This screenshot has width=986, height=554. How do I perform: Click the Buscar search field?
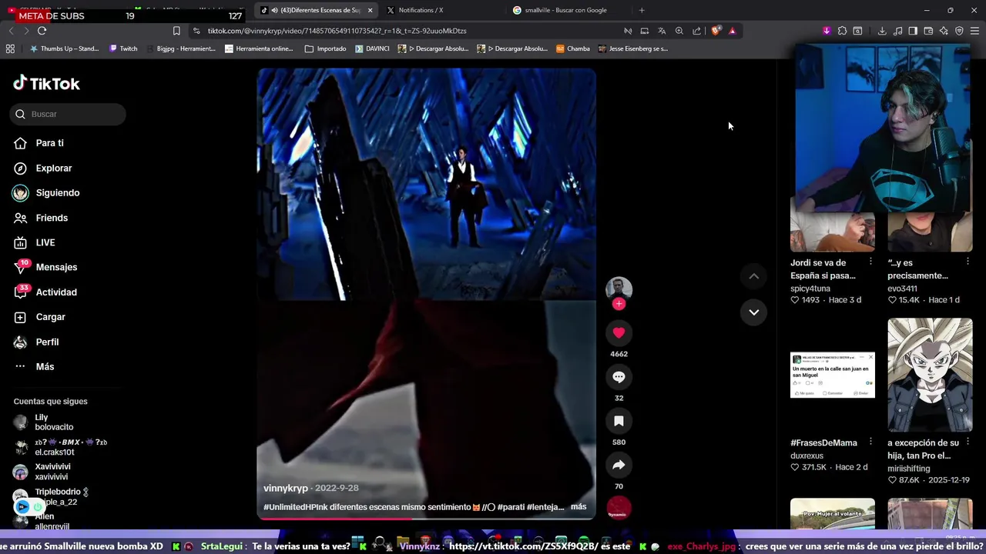coord(68,114)
